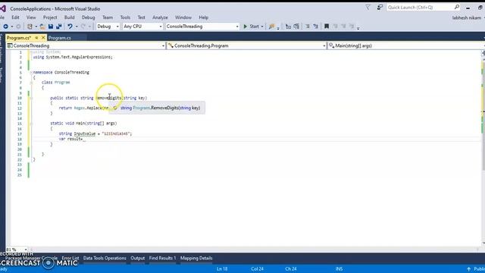The height and width of the screenshot is (273, 485).
Task: Close the active Program.cs* tab
Action: click(x=43, y=38)
